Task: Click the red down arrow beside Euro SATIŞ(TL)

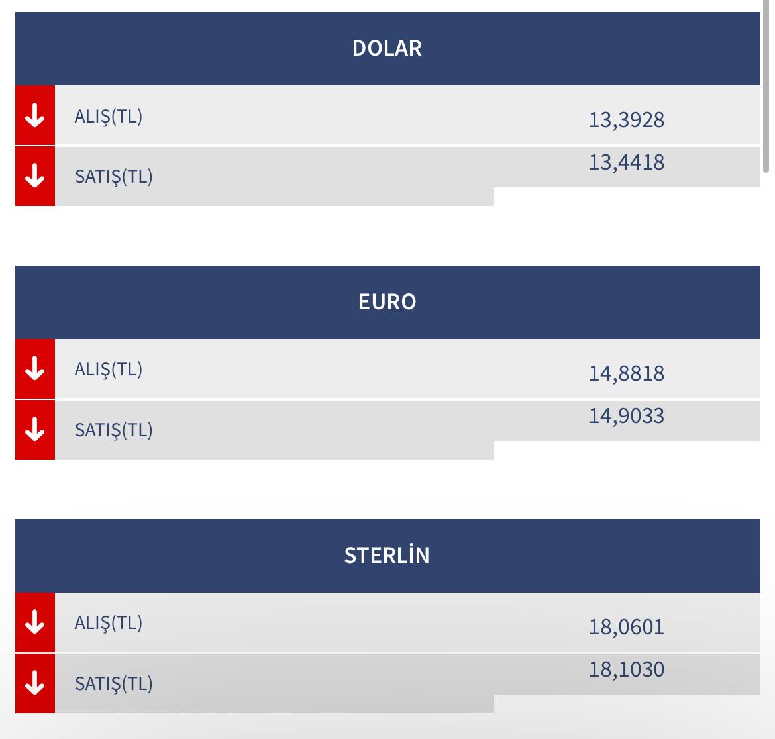Action: pos(35,429)
